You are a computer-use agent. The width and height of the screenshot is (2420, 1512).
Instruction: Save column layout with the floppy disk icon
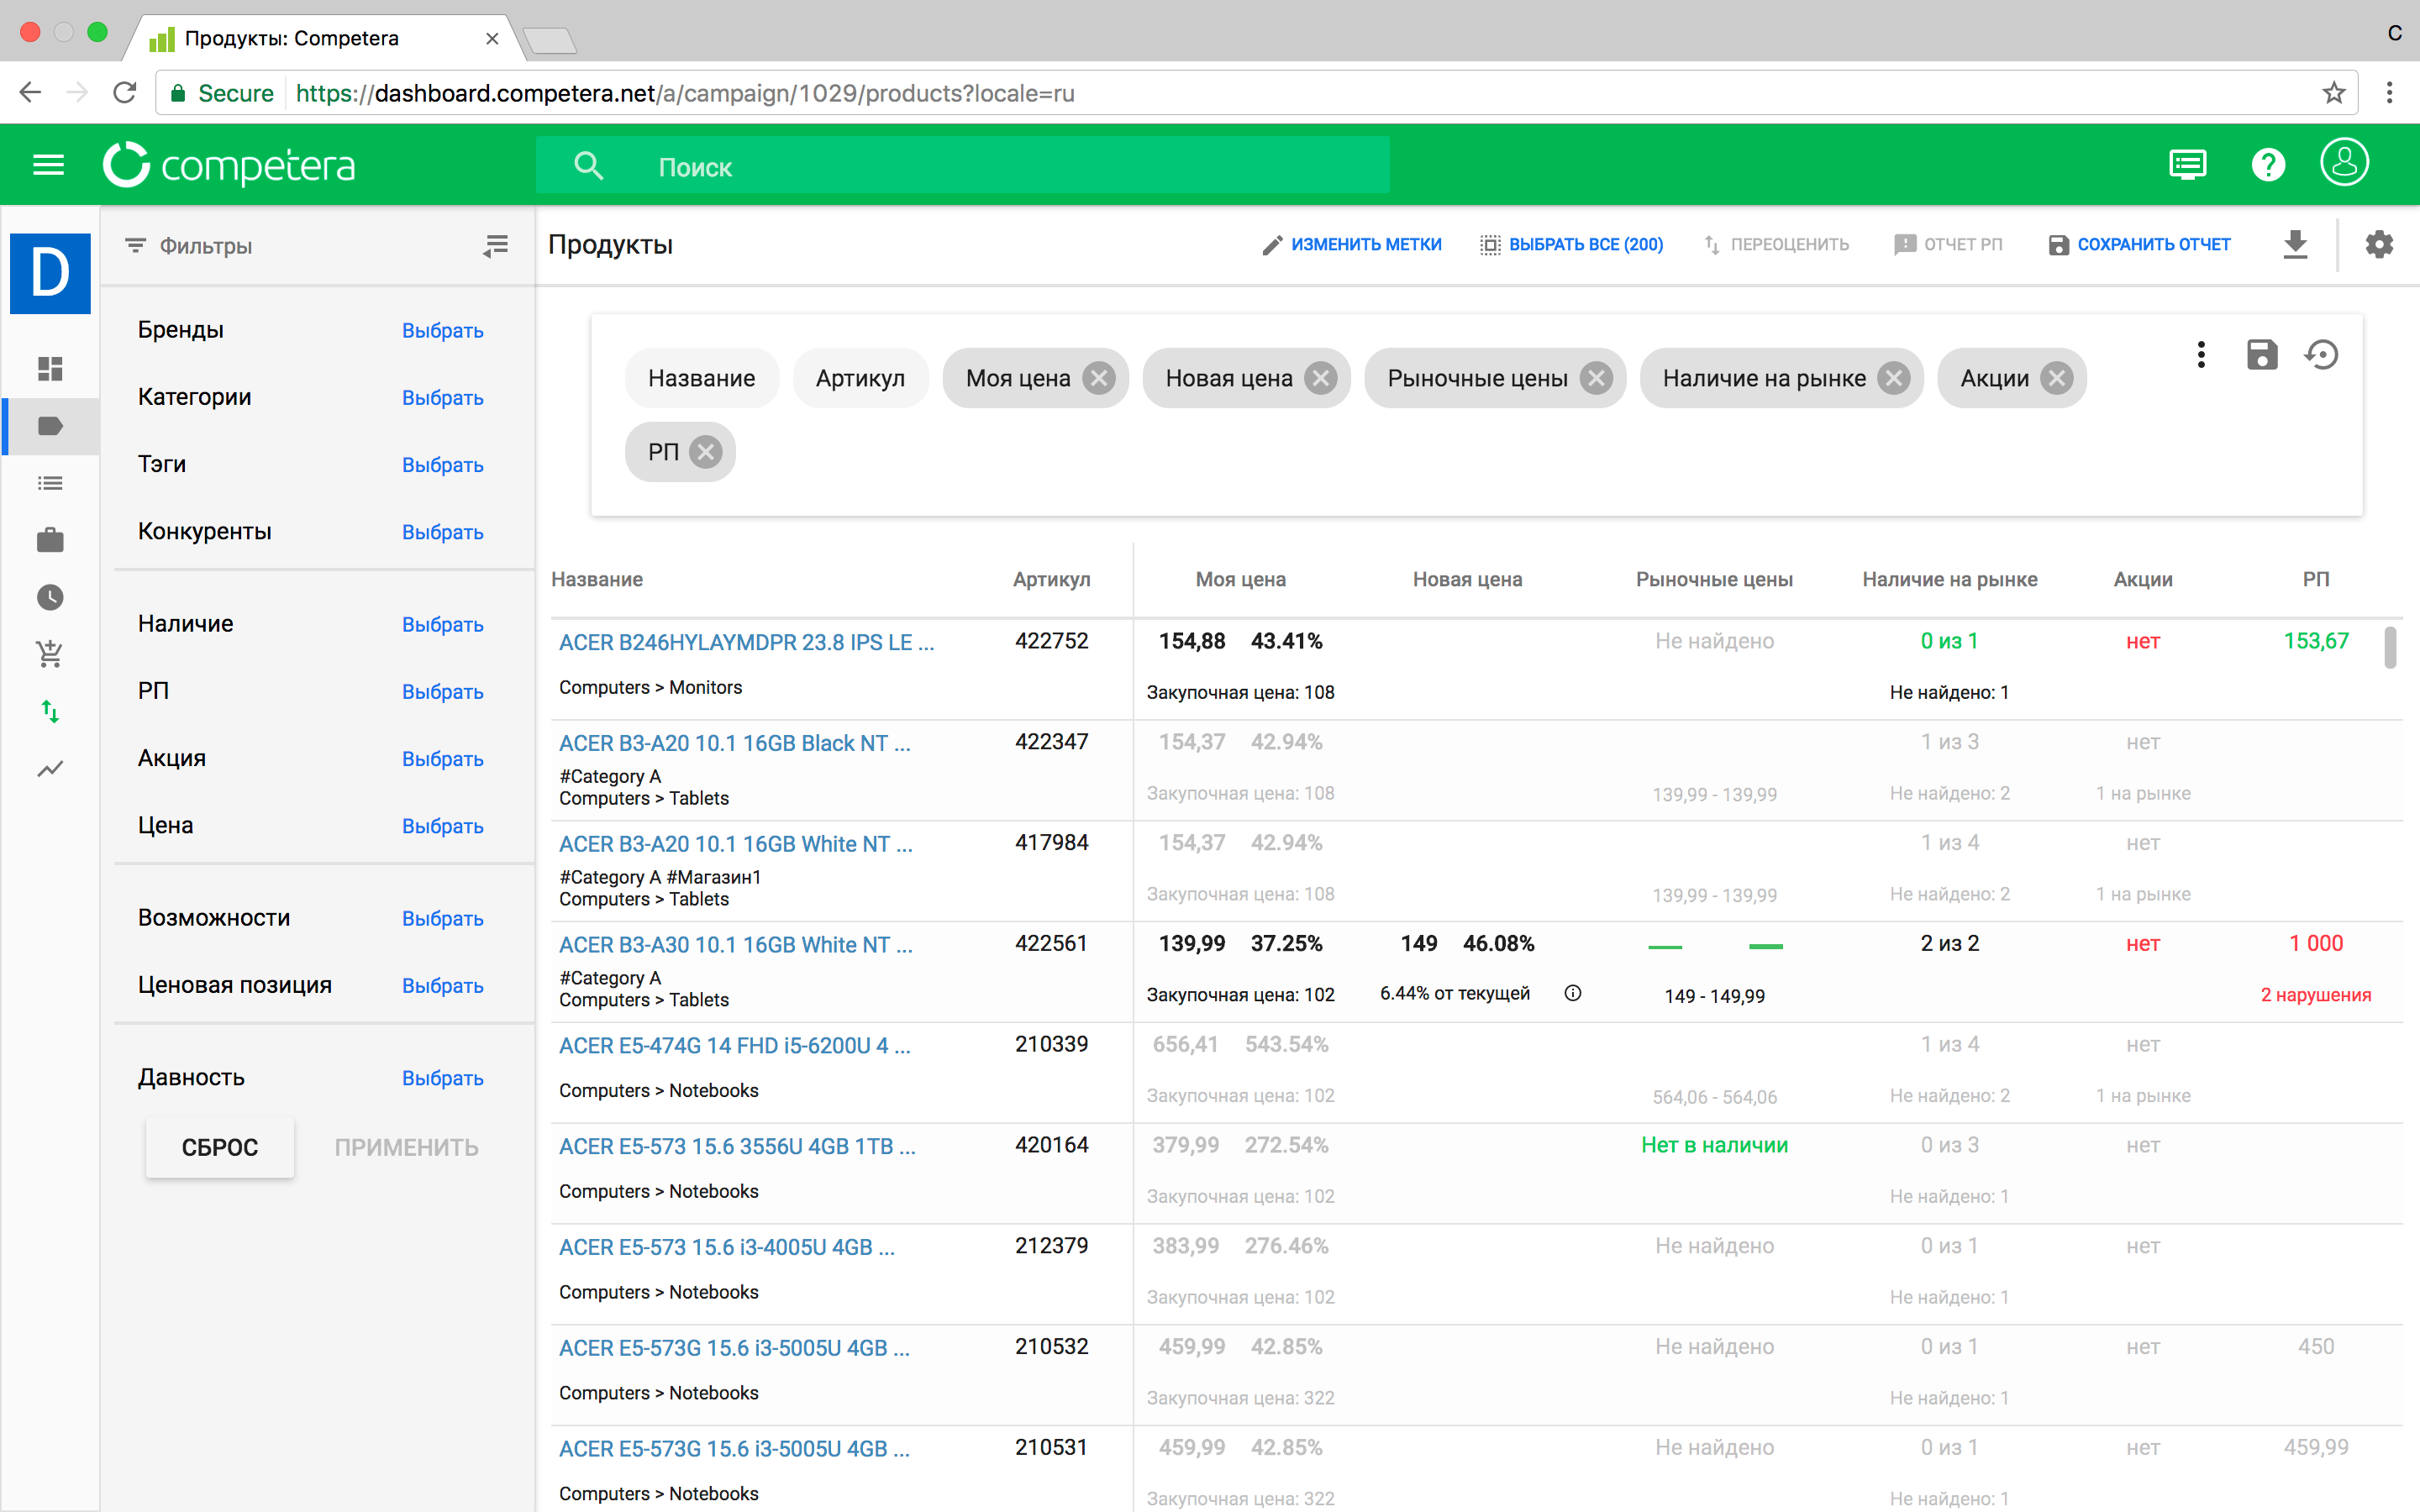[2261, 355]
